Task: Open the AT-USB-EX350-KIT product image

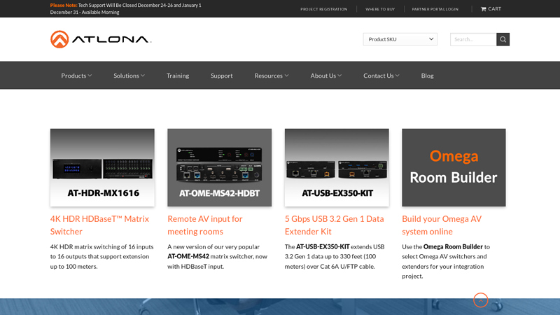Action: coord(337,167)
